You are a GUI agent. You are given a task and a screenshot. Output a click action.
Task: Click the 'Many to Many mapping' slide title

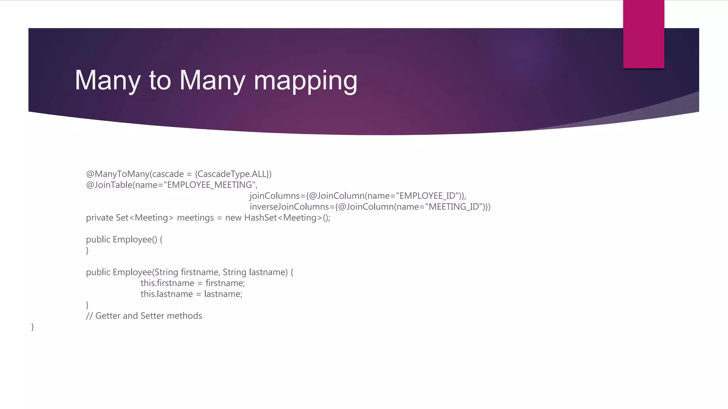click(x=216, y=80)
